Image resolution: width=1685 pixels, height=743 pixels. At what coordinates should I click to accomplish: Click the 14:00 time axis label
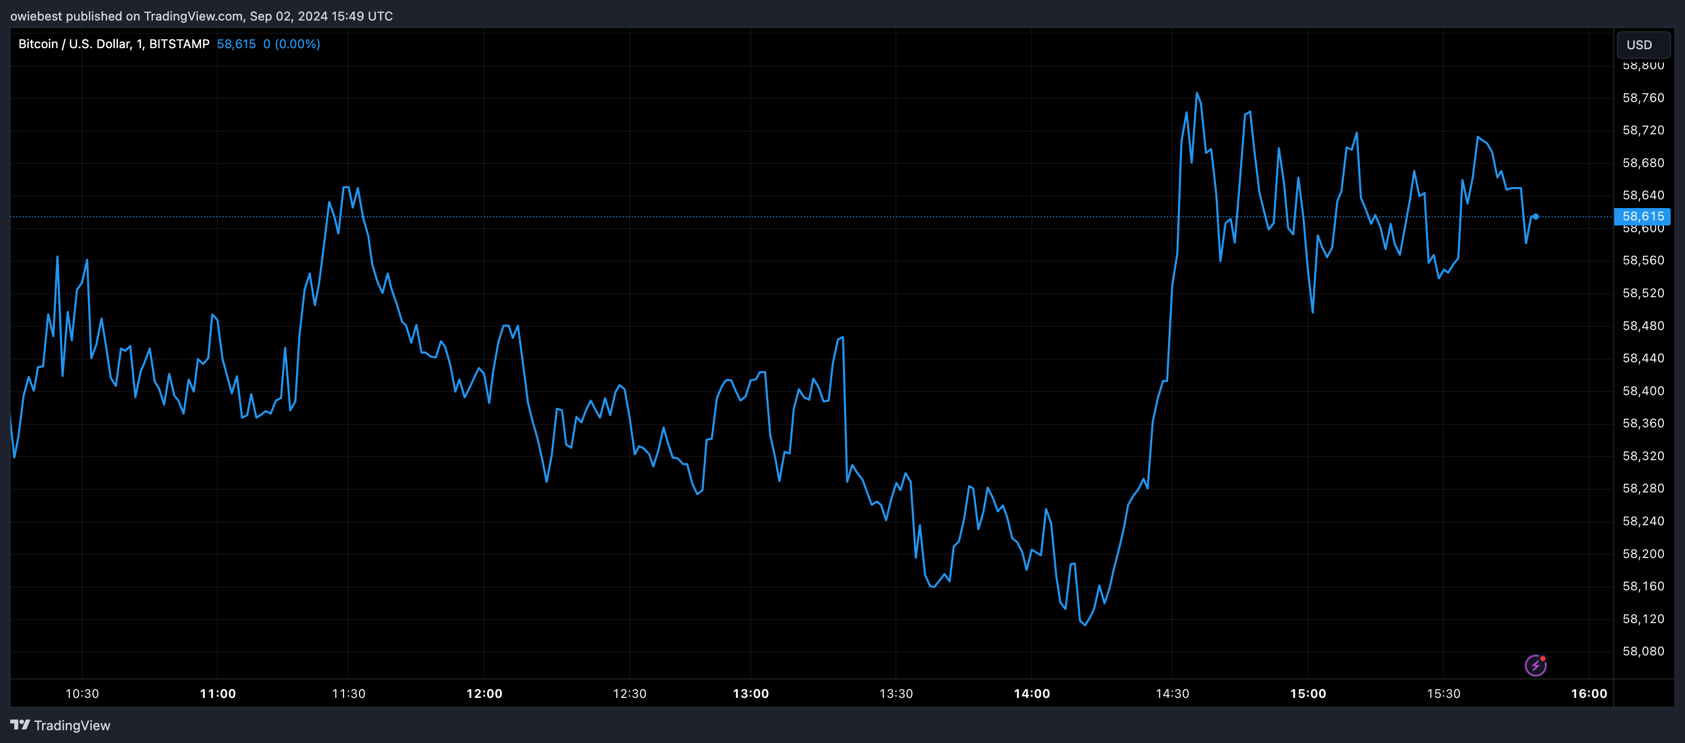[1032, 693]
